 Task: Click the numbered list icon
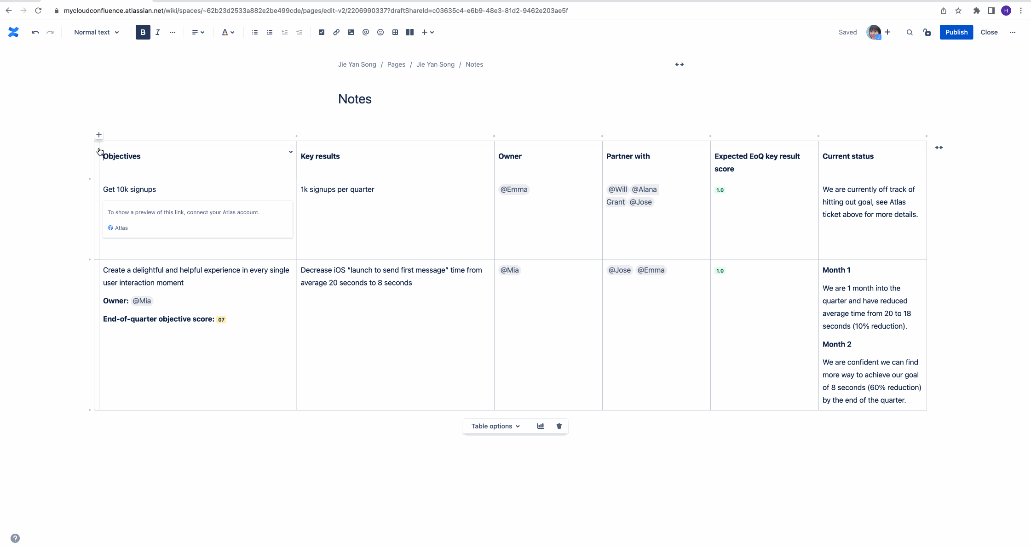[269, 32]
